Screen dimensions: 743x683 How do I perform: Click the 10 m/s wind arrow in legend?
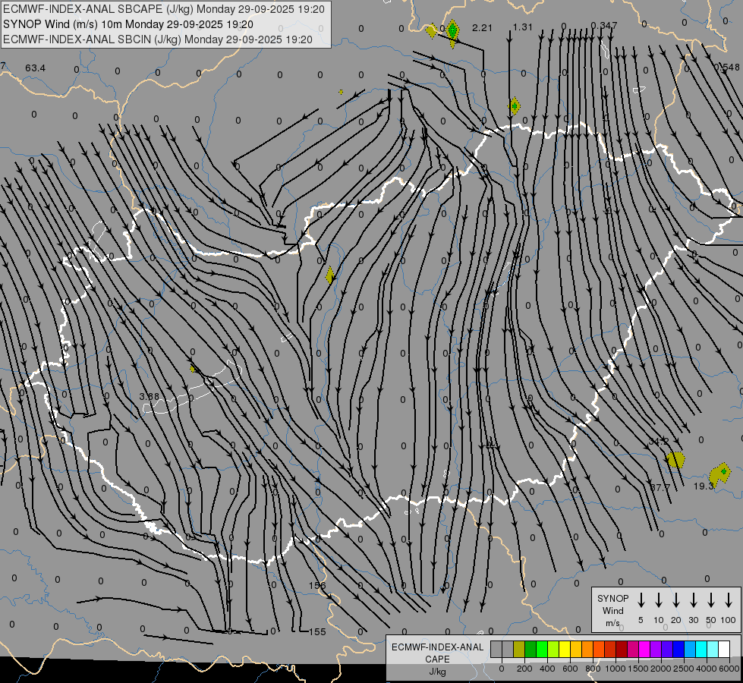point(659,600)
